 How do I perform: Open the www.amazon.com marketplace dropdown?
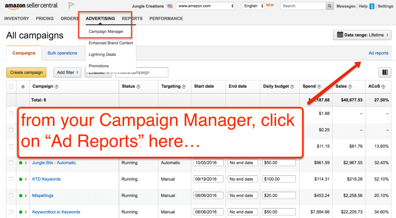(205, 6)
